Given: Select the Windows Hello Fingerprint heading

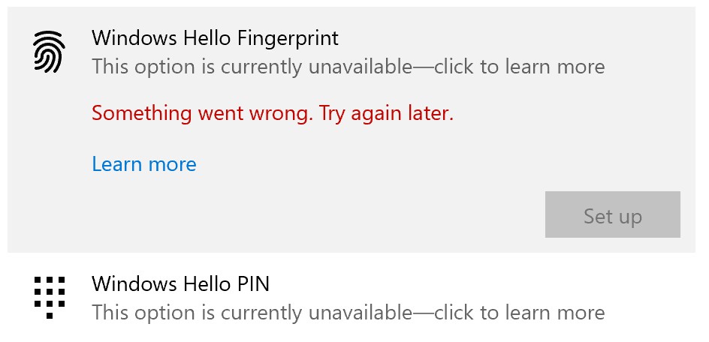Looking at the screenshot, I should click(216, 38).
